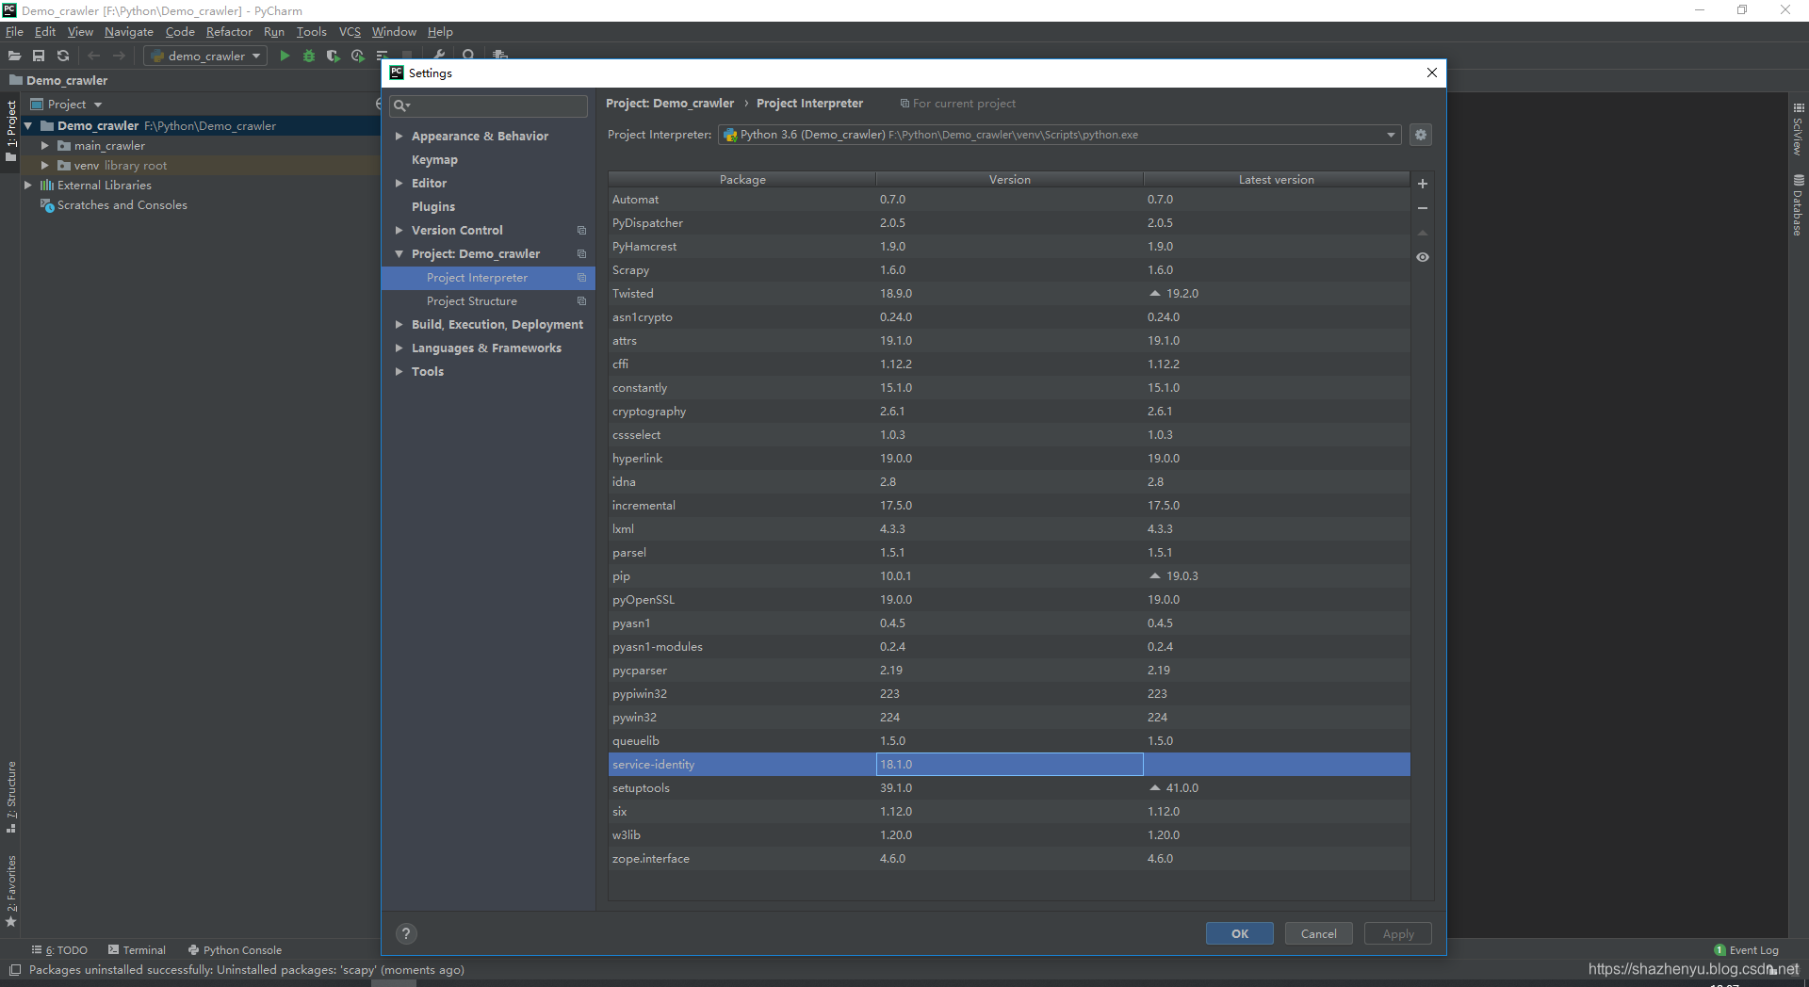The image size is (1809, 987).
Task: Click the Cancel button
Action: (x=1319, y=933)
